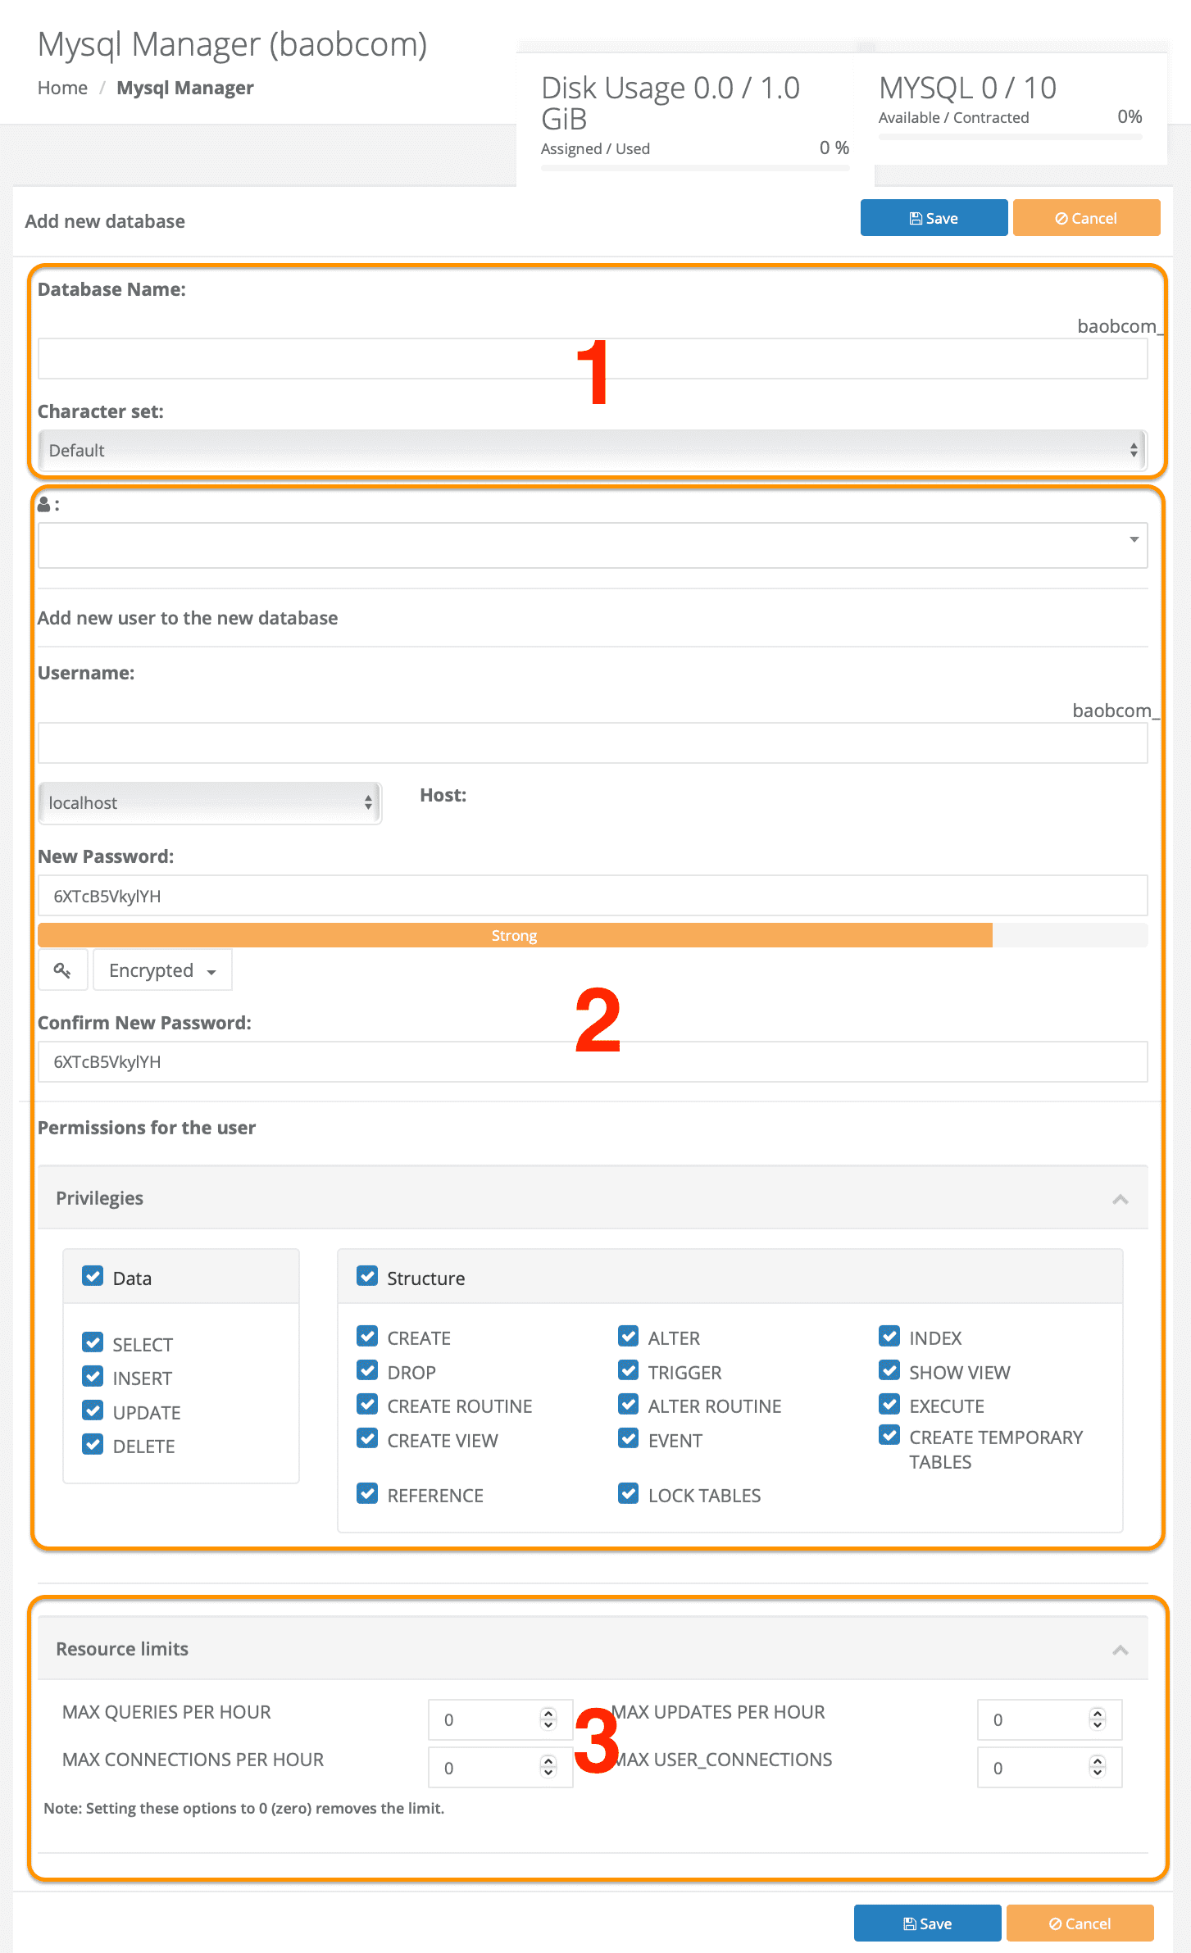
Task: Click the Strong password strength bar
Action: (515, 935)
